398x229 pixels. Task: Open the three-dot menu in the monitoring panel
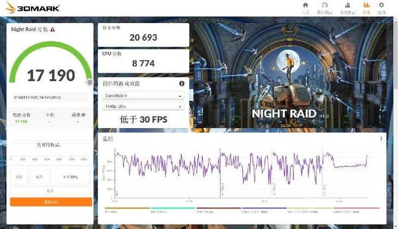click(x=381, y=138)
